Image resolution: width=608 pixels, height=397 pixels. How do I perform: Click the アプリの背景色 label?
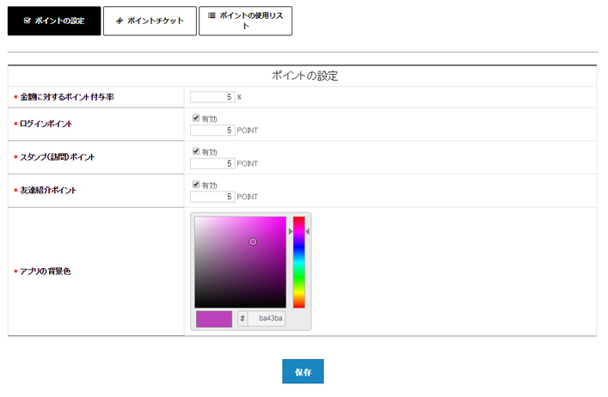pyautogui.click(x=45, y=272)
